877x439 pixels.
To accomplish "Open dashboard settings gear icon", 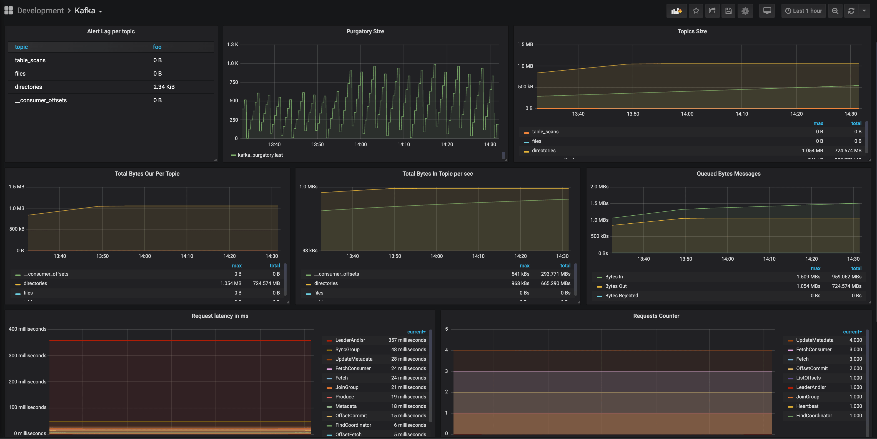I will pos(745,11).
